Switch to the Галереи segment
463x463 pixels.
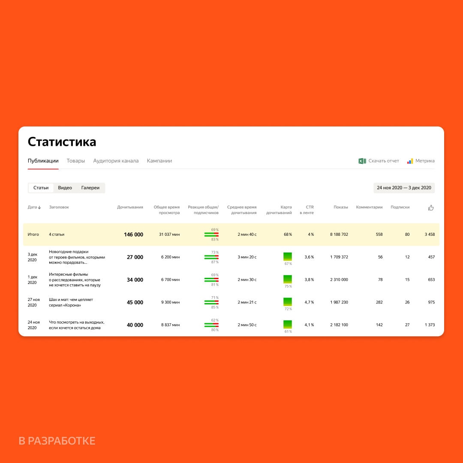point(90,188)
